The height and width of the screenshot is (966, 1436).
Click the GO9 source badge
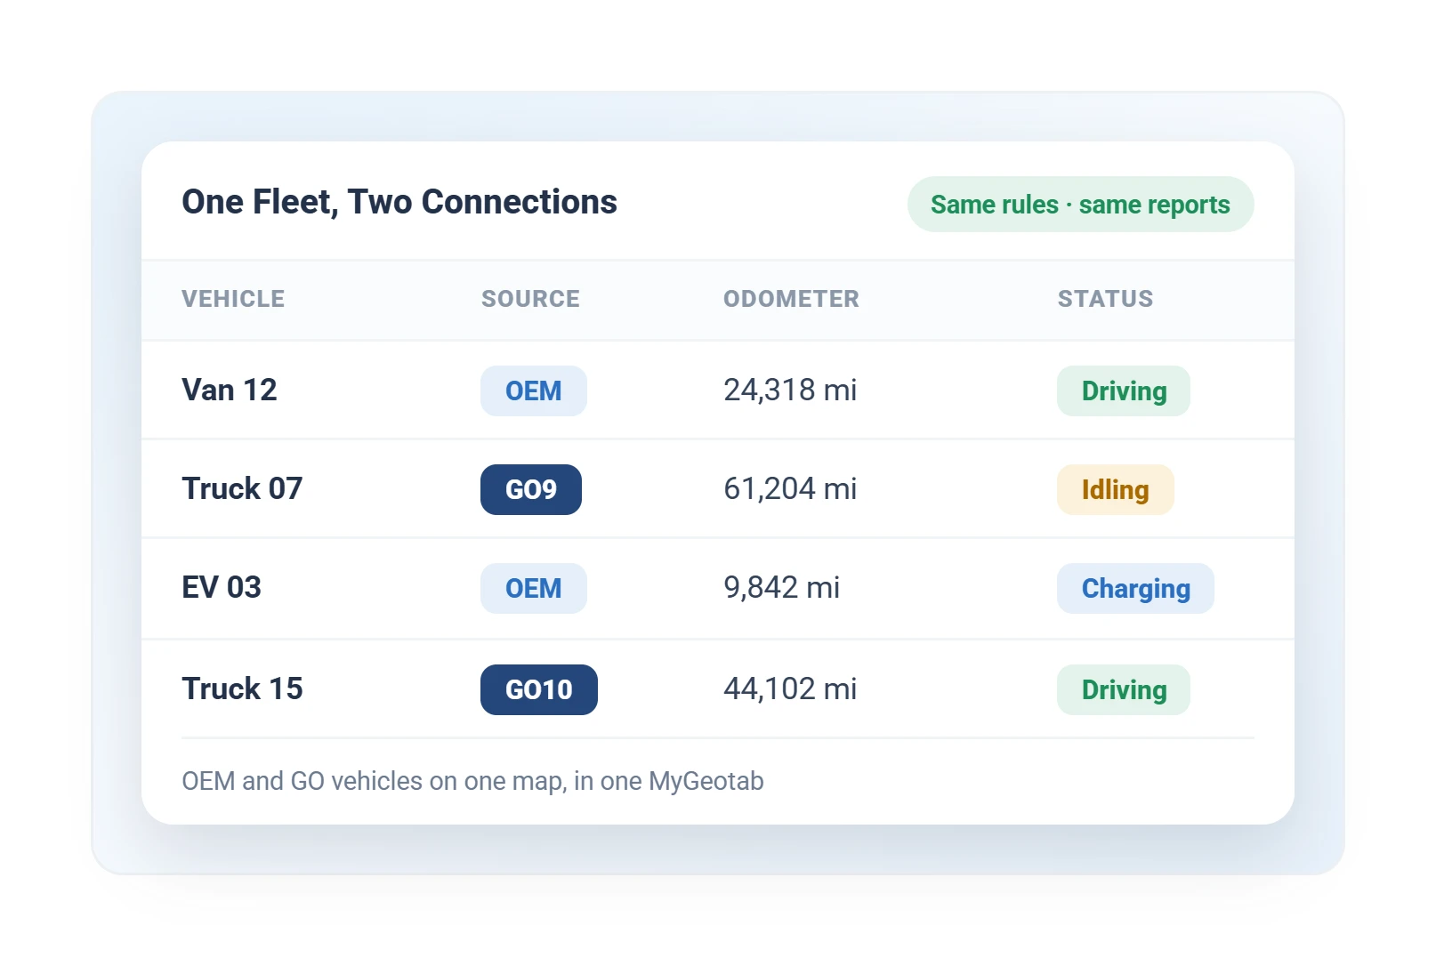pos(531,489)
